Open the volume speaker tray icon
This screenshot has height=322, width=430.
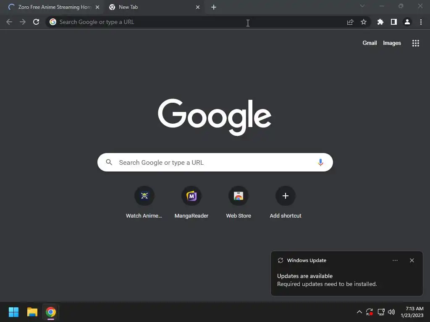click(391, 312)
